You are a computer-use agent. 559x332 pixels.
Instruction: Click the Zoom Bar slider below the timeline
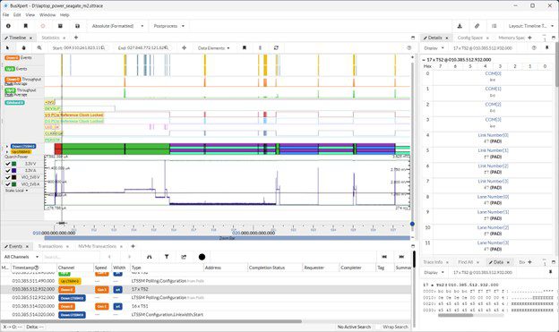[228, 238]
